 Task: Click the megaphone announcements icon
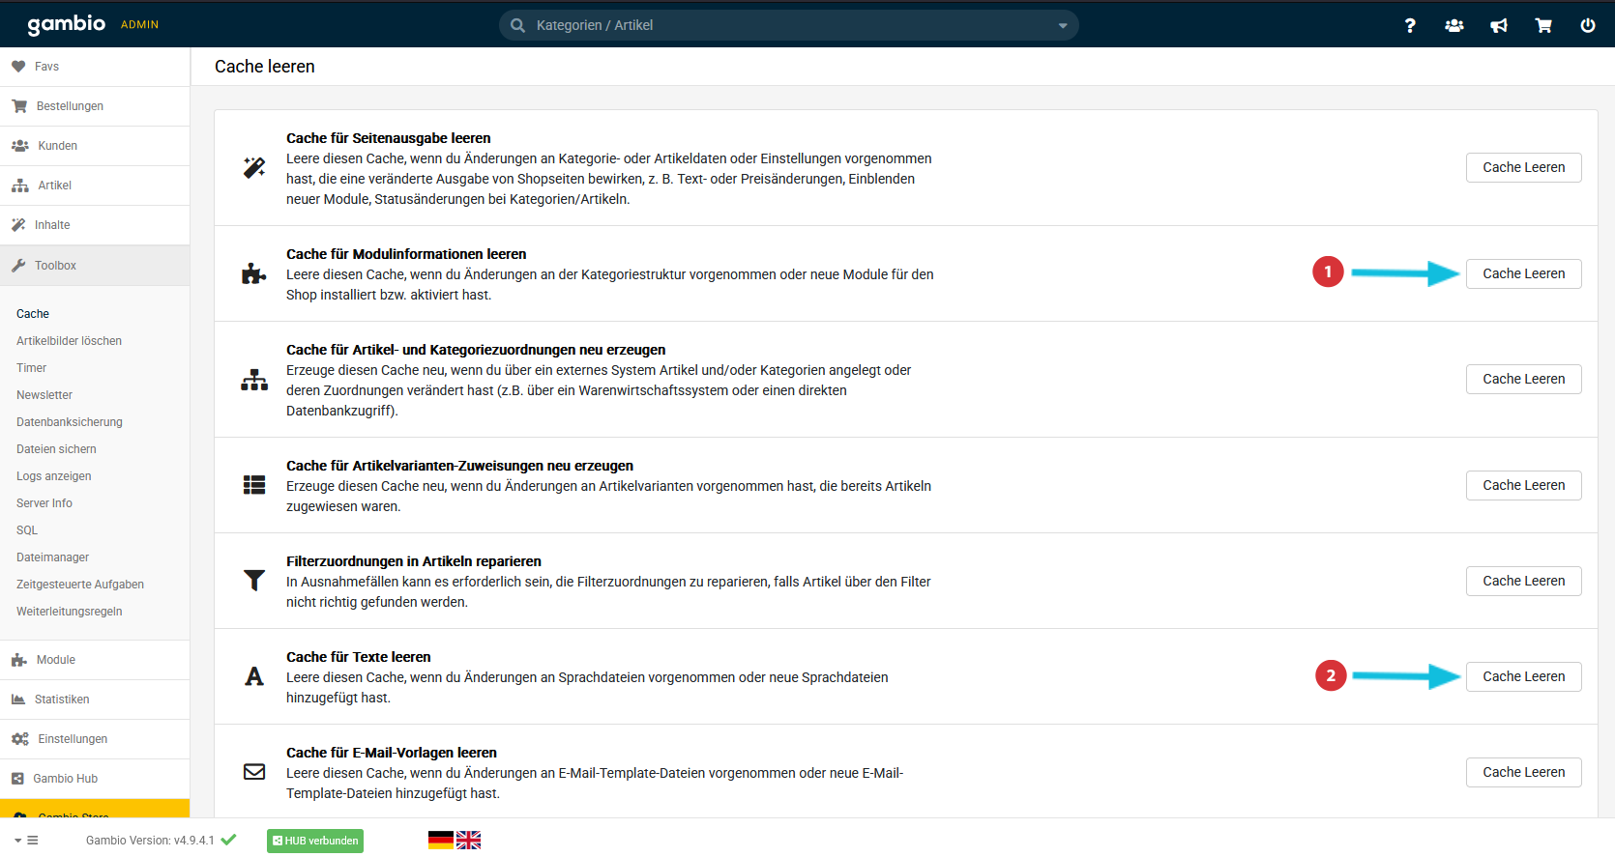click(1498, 26)
